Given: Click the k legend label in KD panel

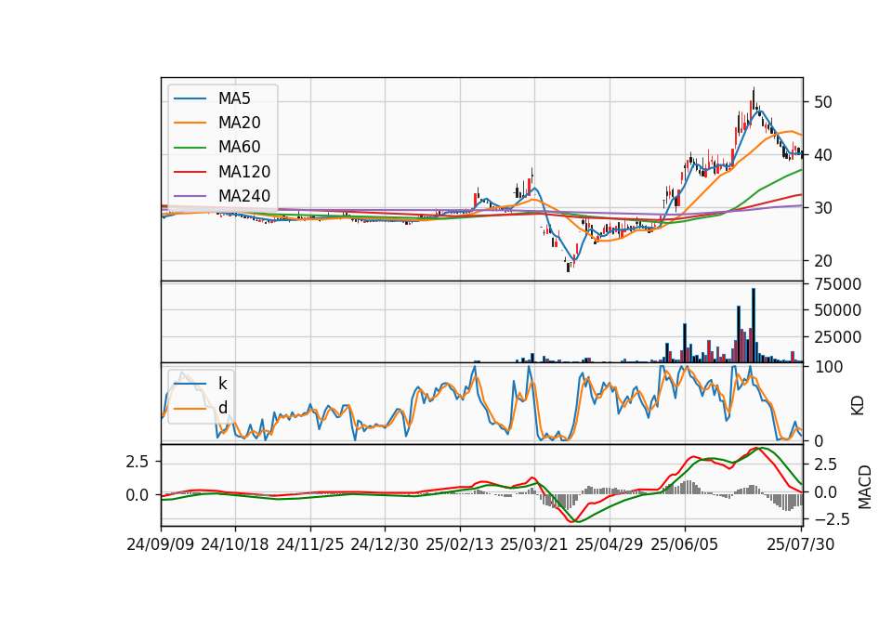Looking at the screenshot, I should point(222,384).
